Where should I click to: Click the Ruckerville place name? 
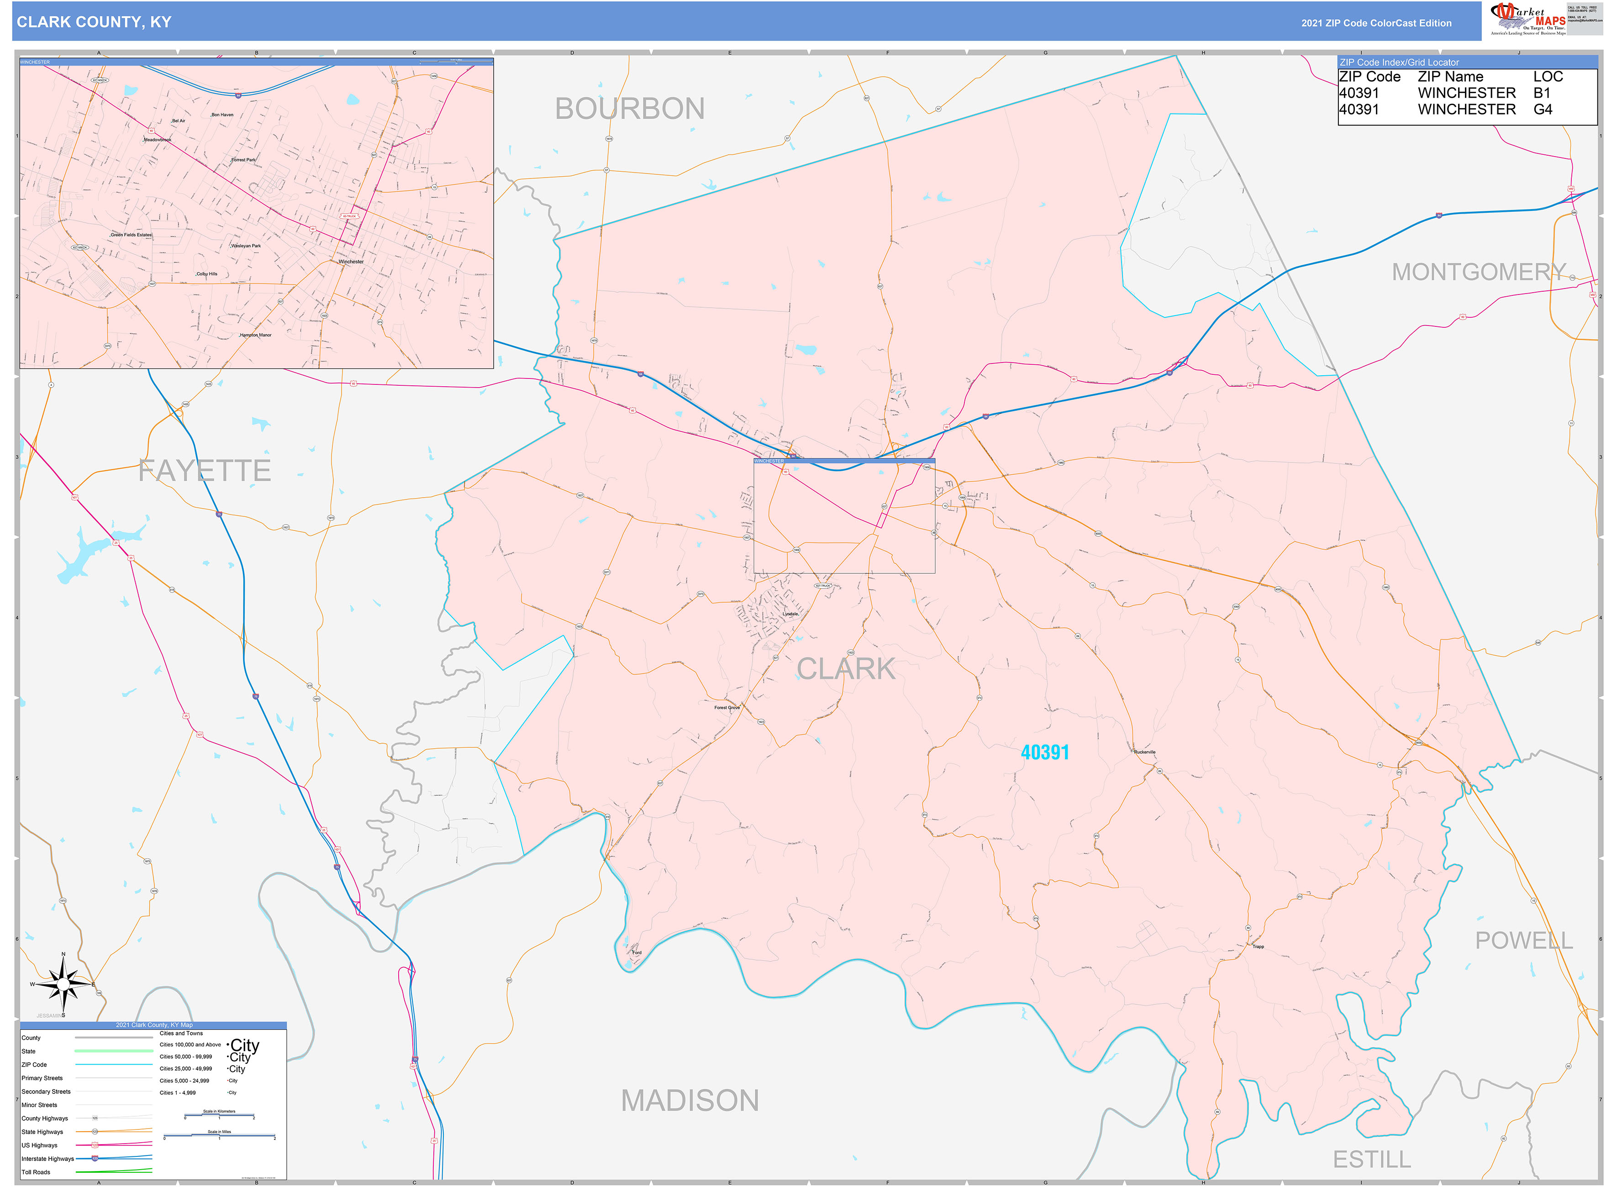[1145, 751]
